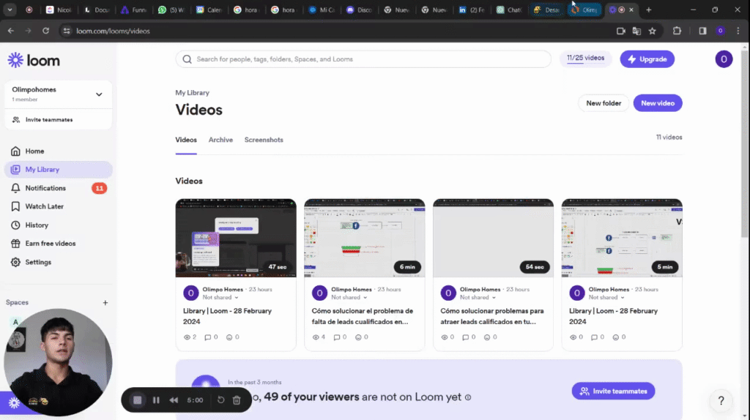Click the webcam bubble preview

click(58, 362)
